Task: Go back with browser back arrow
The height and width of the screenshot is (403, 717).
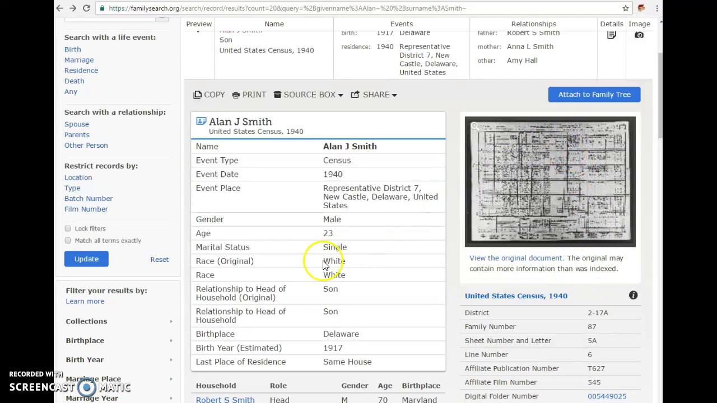Action: pos(59,8)
